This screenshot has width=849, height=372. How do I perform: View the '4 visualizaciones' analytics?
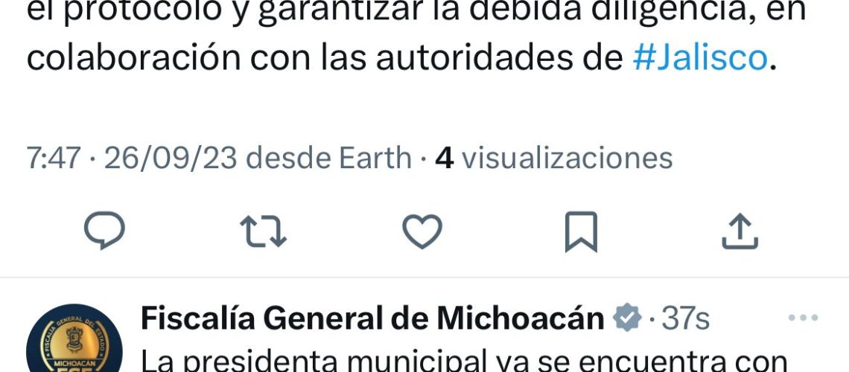[554, 158]
